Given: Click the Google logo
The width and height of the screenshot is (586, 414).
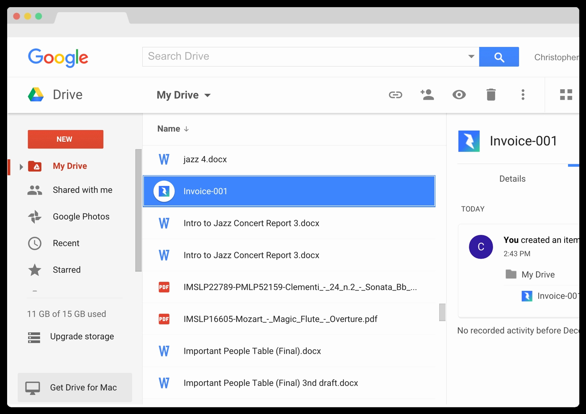Looking at the screenshot, I should tap(58, 57).
